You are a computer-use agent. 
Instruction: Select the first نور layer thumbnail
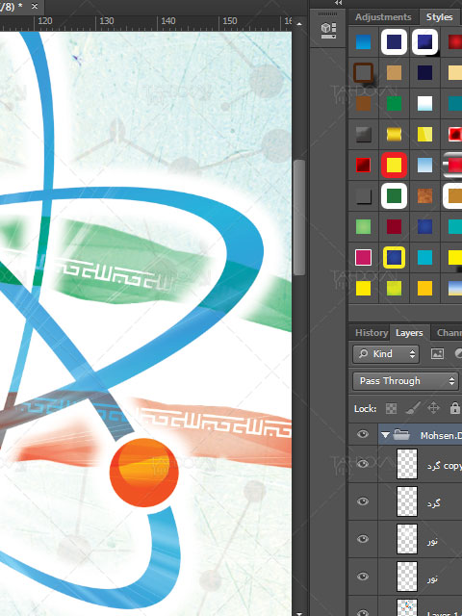[407, 539]
